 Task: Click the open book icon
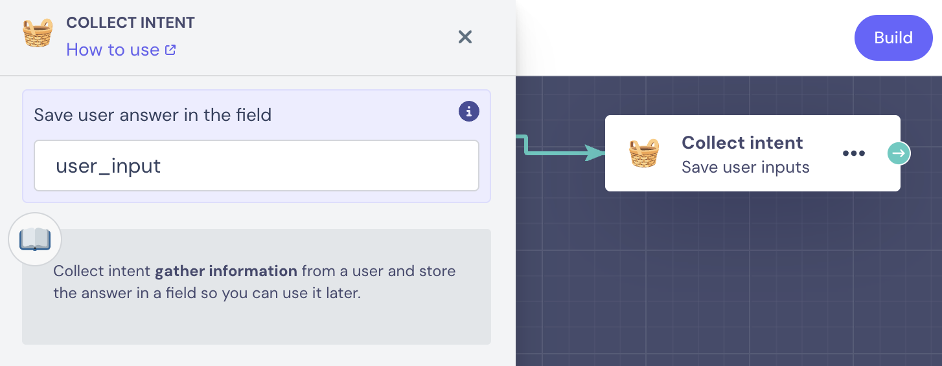[35, 239]
